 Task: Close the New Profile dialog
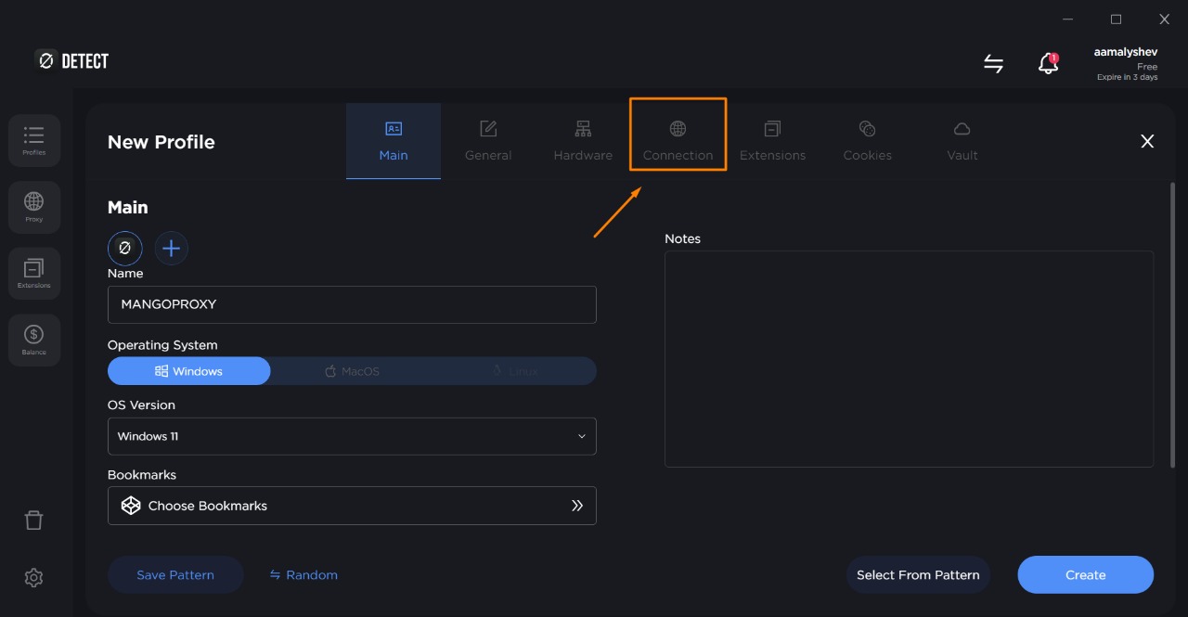tap(1147, 141)
